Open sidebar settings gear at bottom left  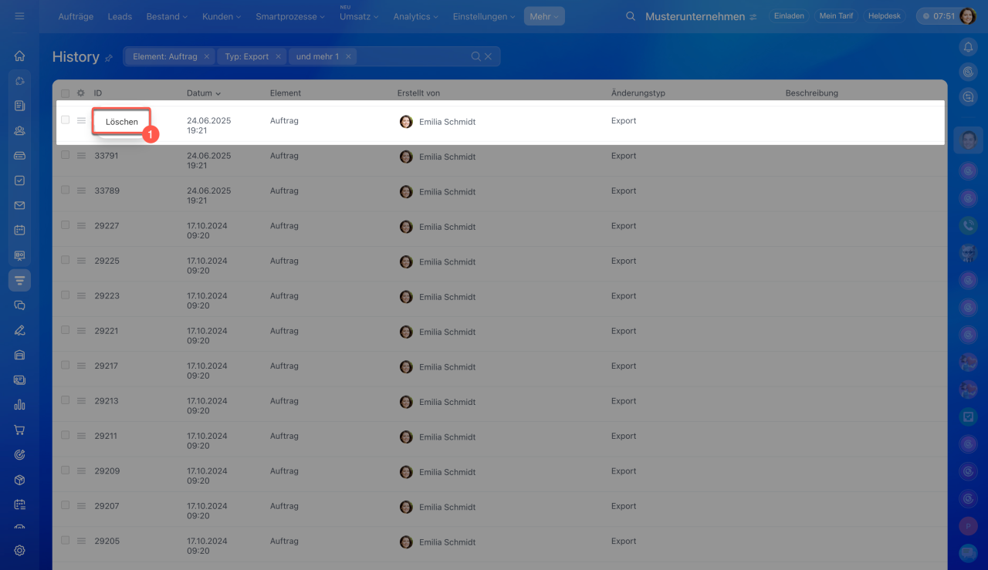(20, 550)
